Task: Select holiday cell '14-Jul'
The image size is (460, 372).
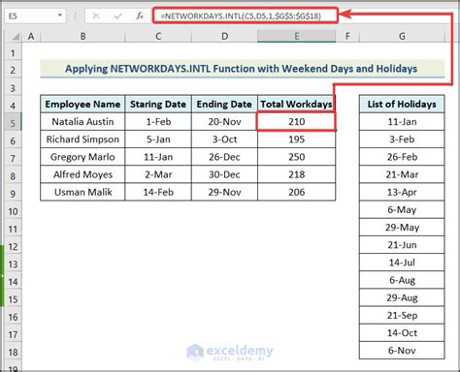Action: tap(402, 263)
